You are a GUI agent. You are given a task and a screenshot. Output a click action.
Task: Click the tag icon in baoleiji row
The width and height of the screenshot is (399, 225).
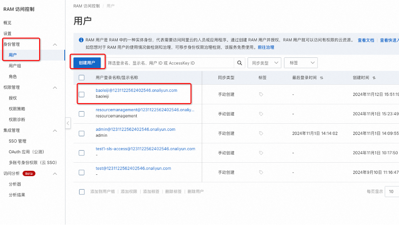point(261,95)
